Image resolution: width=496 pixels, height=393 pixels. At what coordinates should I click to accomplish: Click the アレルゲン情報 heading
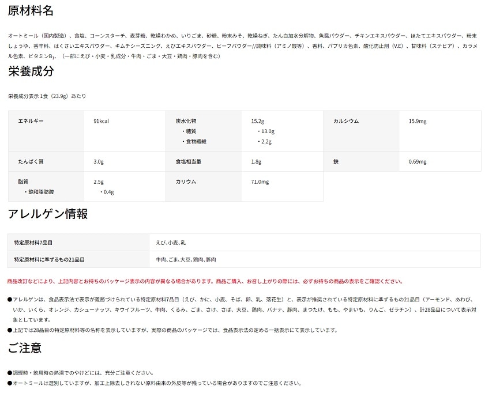(48, 214)
